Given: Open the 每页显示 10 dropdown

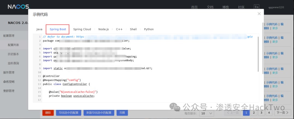Looking at the screenshot, I should 206,113.
